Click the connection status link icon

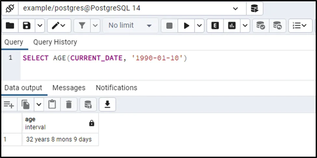tap(10, 8)
